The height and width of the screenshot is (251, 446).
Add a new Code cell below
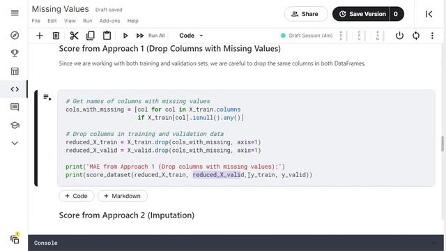[76, 196]
